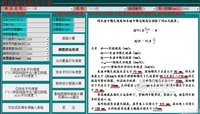Screen dimensions: 200x114
Task: Click the underlined 175mm text
Action: pyautogui.click(x=158, y=109)
